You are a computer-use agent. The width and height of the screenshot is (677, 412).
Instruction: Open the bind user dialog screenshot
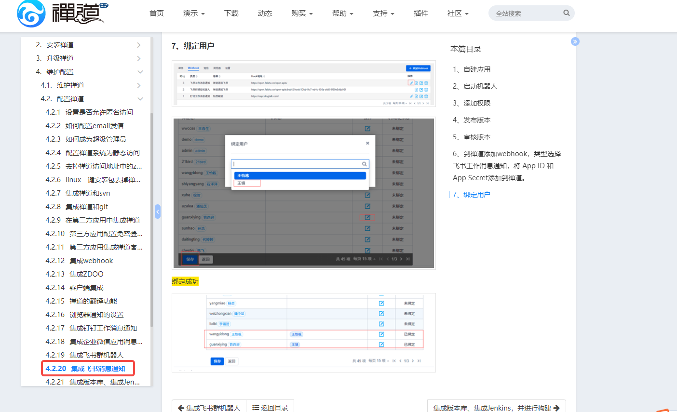tap(304, 193)
